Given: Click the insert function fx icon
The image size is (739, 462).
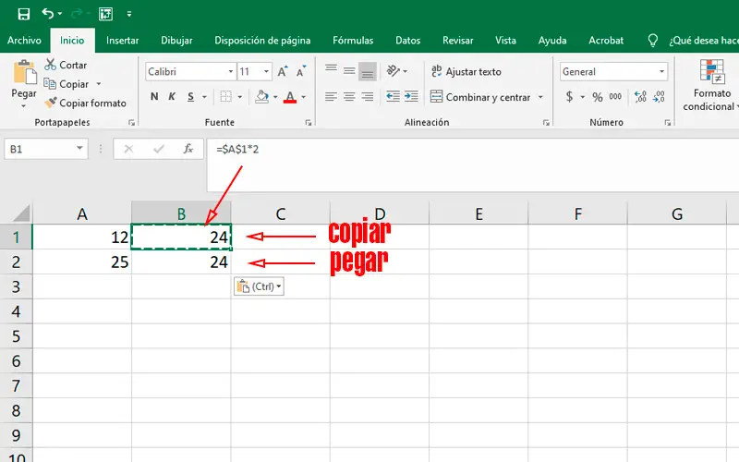Looking at the screenshot, I should (x=188, y=149).
